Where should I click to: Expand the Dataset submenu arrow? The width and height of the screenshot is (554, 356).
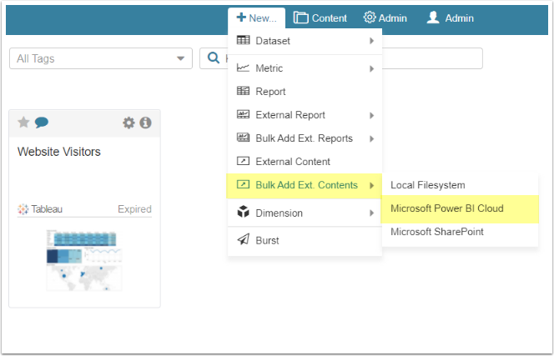[x=371, y=40]
